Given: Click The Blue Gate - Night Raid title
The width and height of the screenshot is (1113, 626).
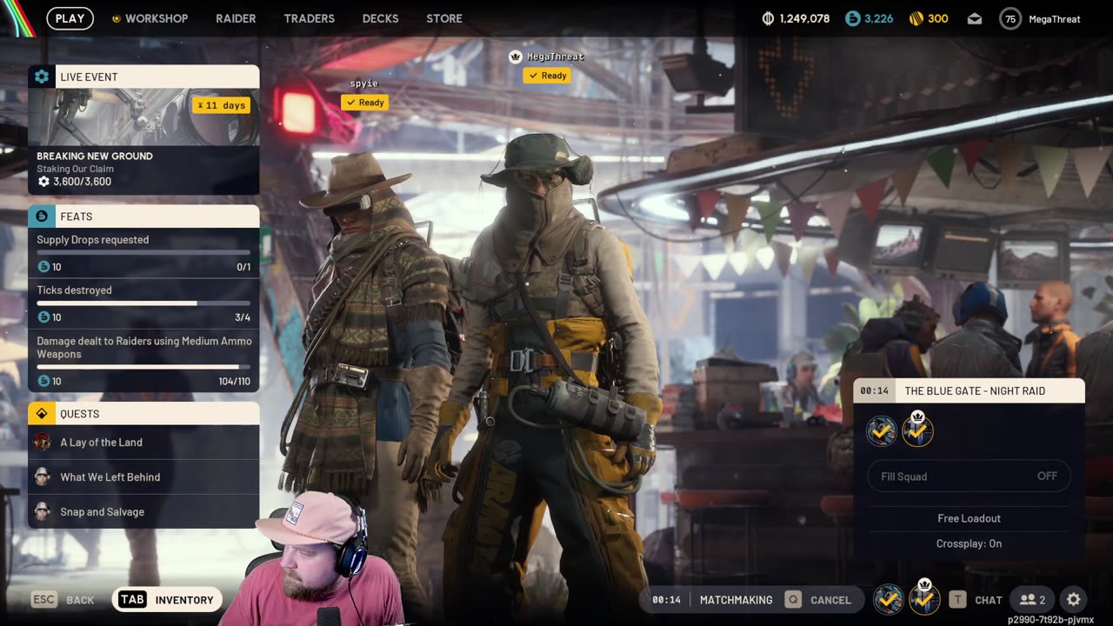Looking at the screenshot, I should (x=975, y=391).
